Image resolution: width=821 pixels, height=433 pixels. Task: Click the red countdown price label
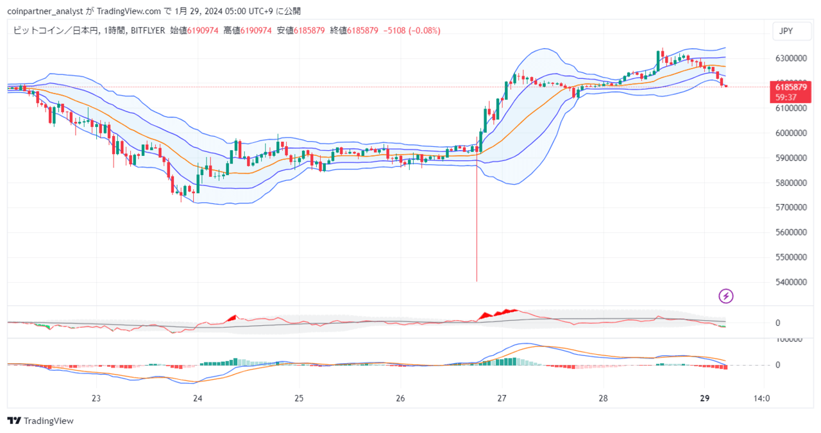790,91
